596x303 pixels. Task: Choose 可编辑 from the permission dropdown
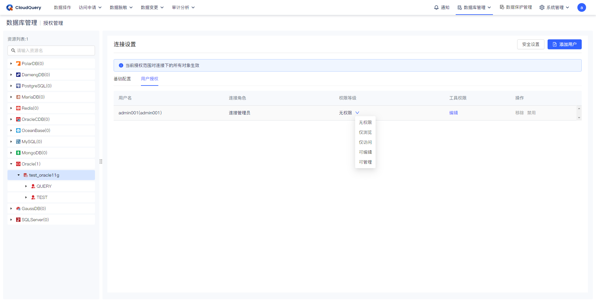tap(365, 152)
